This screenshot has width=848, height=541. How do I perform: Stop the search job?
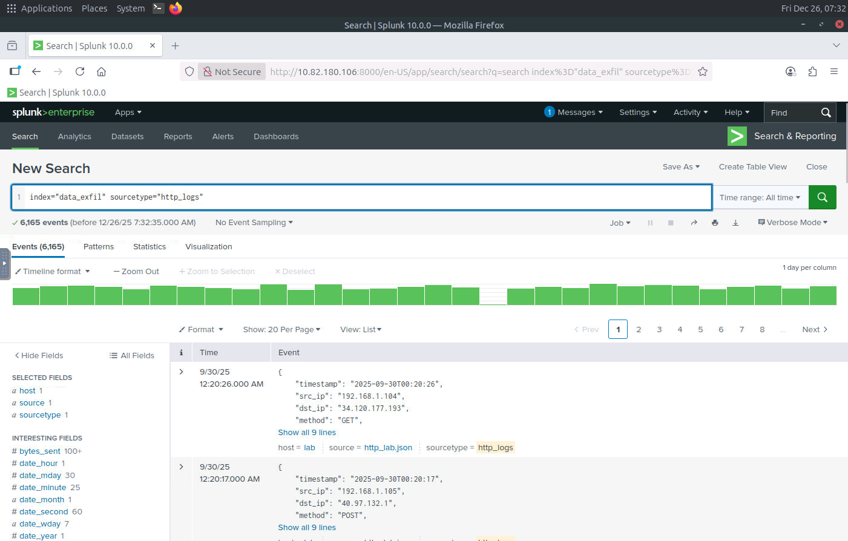(x=671, y=223)
